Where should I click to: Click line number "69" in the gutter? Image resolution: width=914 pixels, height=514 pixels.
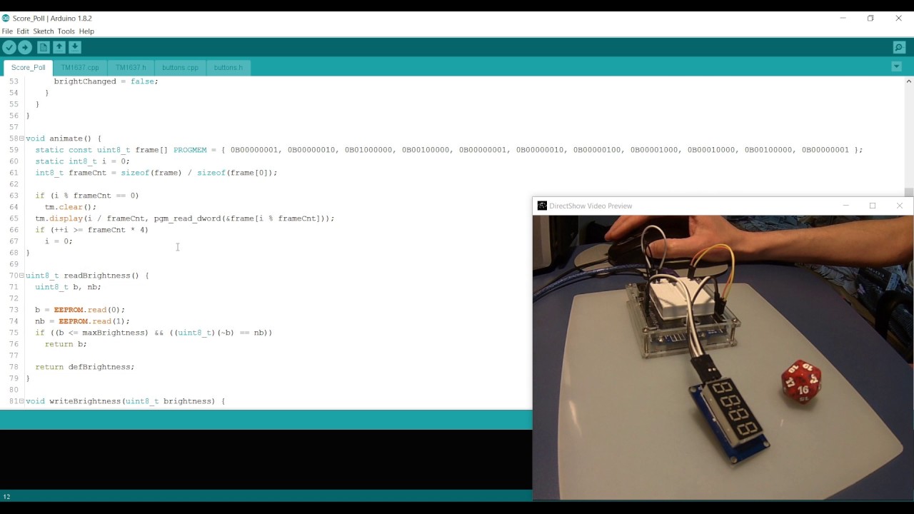point(14,264)
